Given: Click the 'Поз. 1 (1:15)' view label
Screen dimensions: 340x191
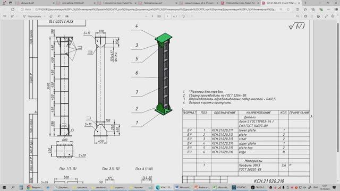Looking at the screenshot, I should coord(68,168).
